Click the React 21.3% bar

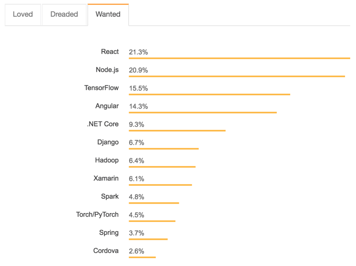[x=239, y=58]
